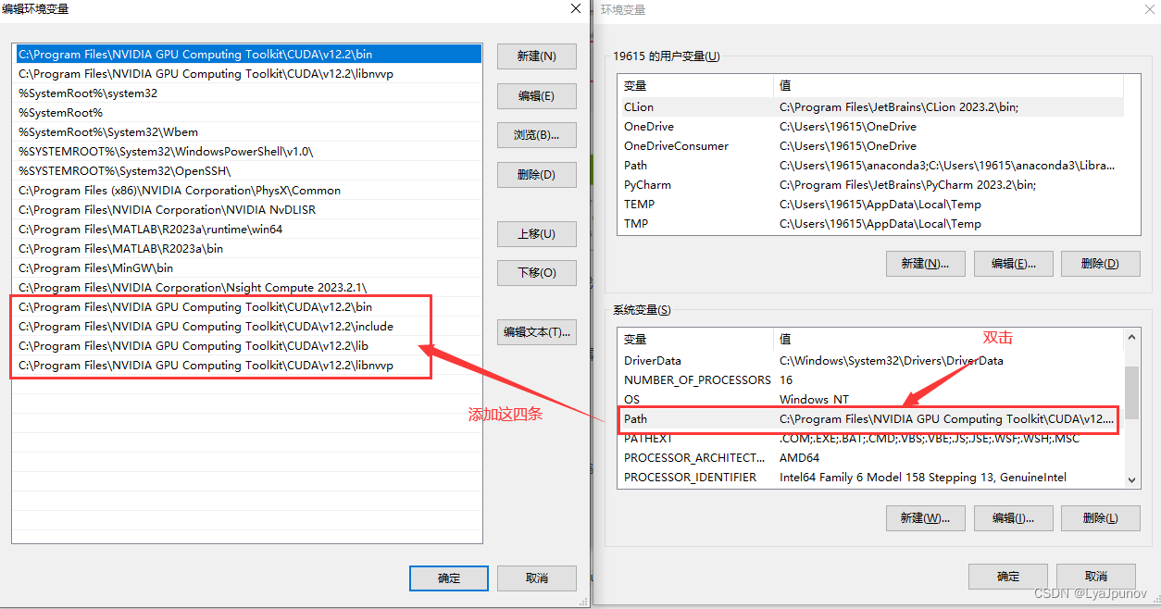The width and height of the screenshot is (1161, 609).
Task: Select the CLion user variable row
Action: (x=871, y=107)
